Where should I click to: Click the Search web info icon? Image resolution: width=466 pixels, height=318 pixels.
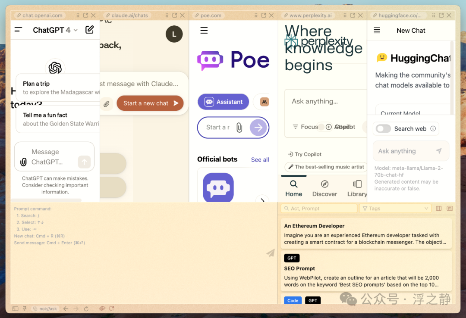(x=433, y=128)
